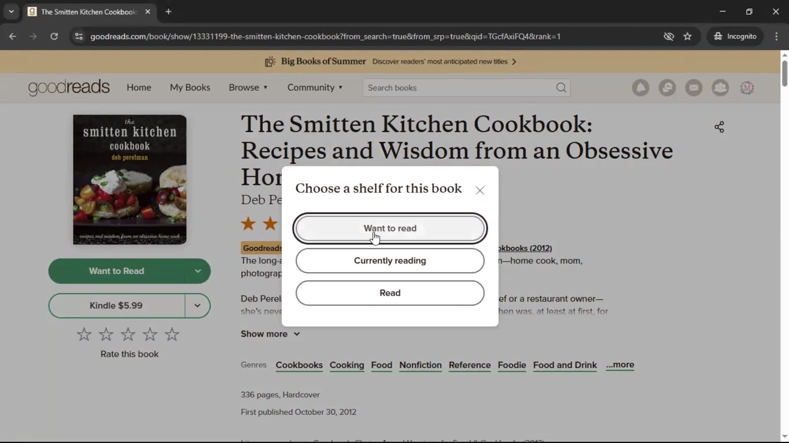Open the My Books page

190,87
